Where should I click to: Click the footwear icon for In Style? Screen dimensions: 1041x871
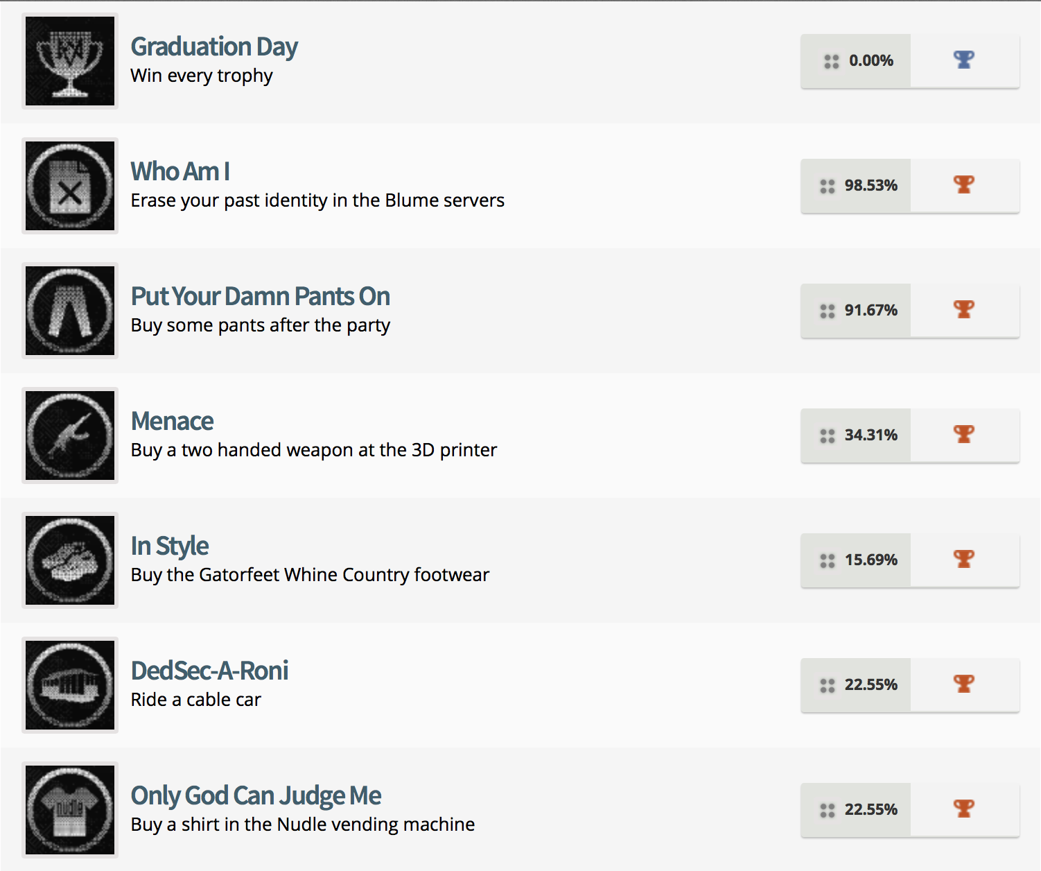69,560
